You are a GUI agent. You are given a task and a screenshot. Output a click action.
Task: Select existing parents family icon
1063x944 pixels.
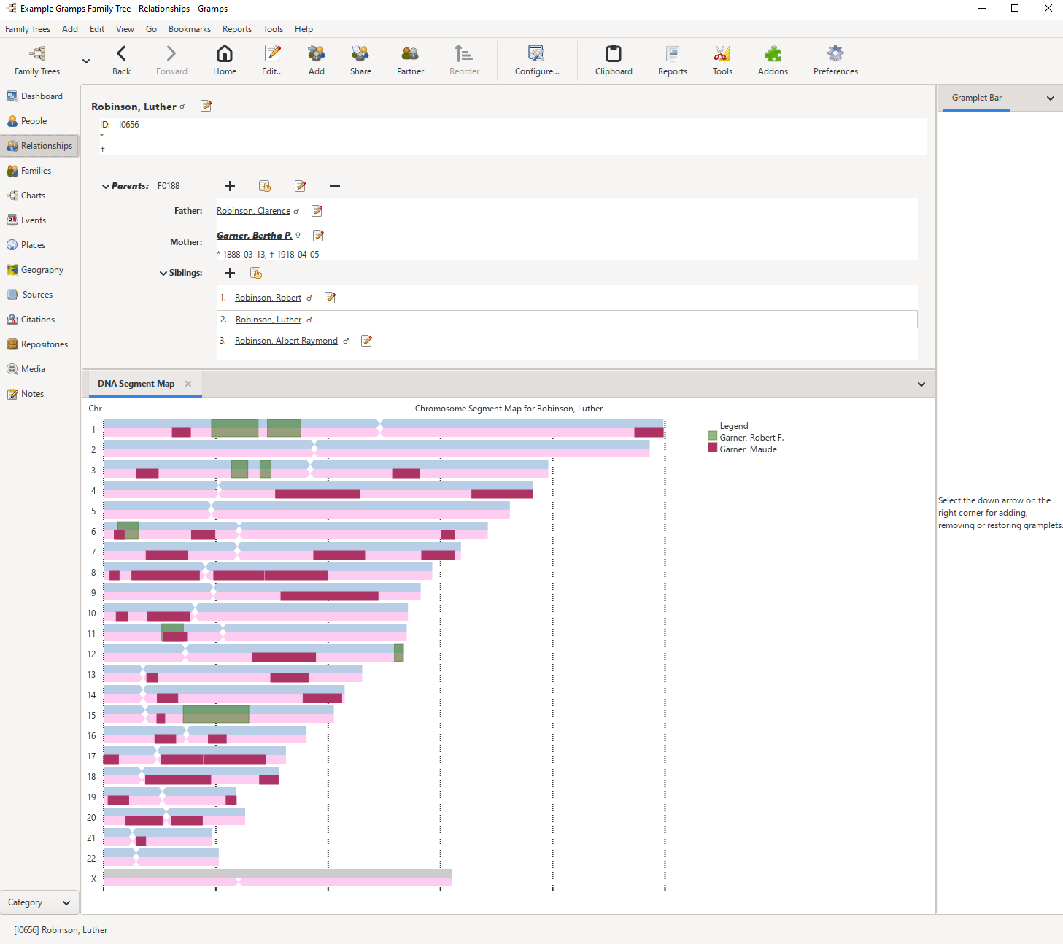tap(265, 186)
